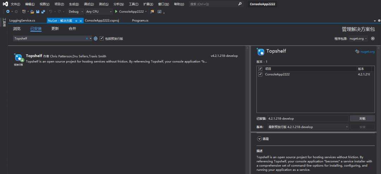The width and height of the screenshot is (381, 174).
Task: Open the new project dropdown arrow
Action: click(28, 11)
